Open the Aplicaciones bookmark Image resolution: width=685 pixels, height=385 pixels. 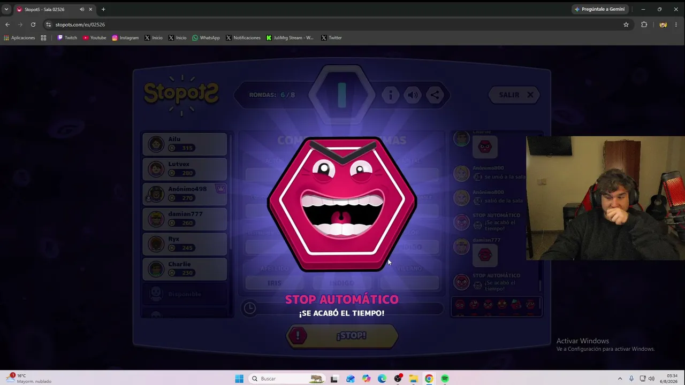[19, 38]
